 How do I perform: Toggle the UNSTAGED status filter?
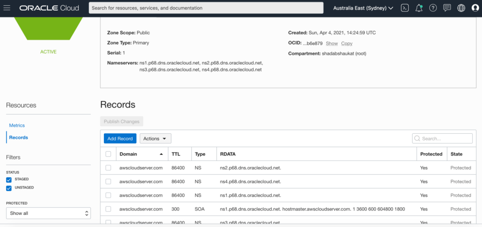point(9,188)
